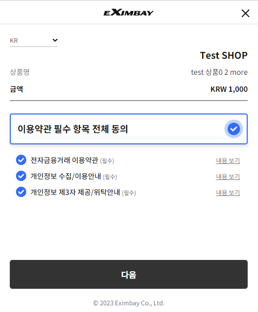Image resolution: width=258 pixels, height=312 pixels.
Task: Close the Eximbay payment window
Action: click(245, 13)
